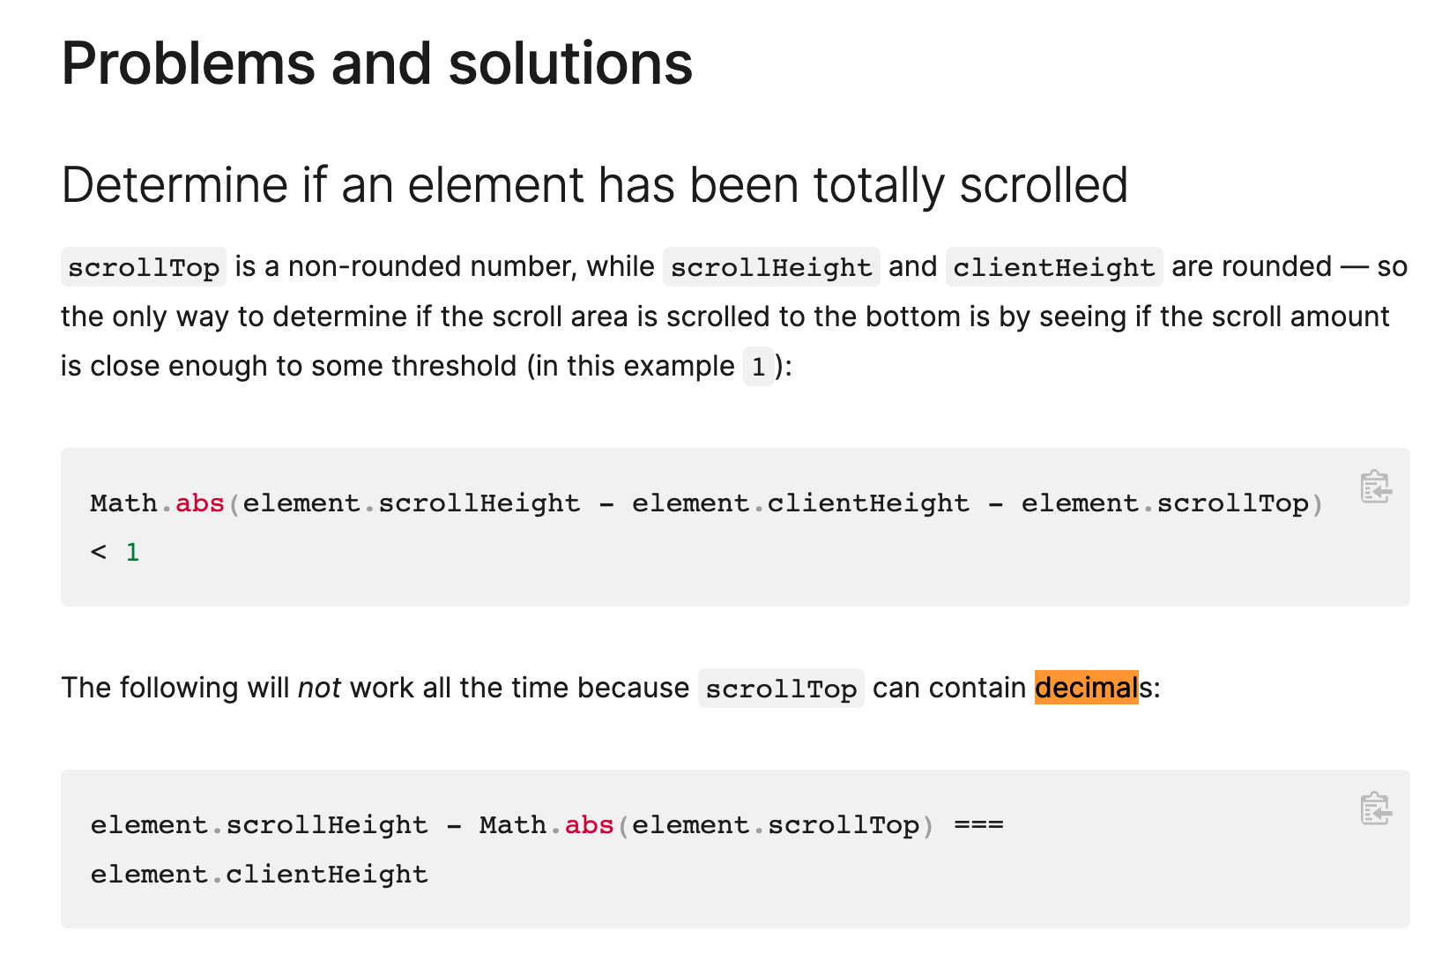Click the 'Problems and solutions' heading
The image size is (1442, 961).
377,63
